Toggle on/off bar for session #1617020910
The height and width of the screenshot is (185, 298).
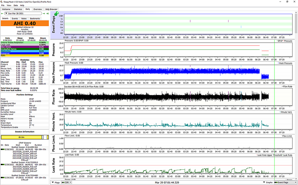tap(2, 165)
